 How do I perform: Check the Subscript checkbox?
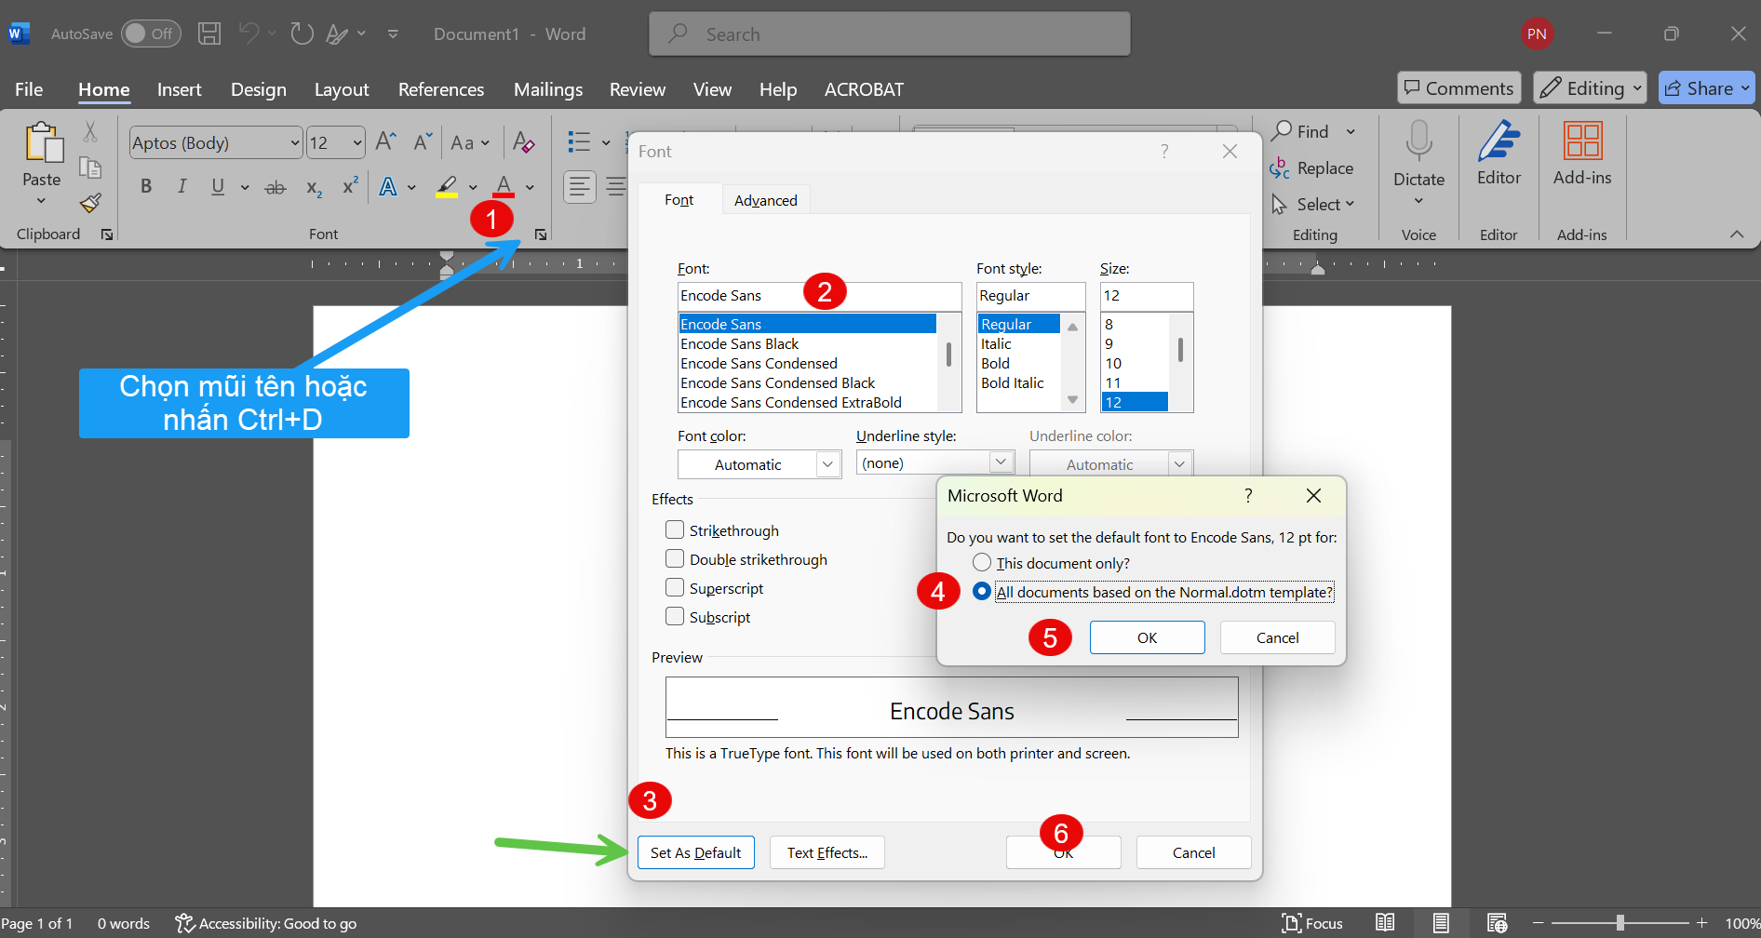click(x=675, y=616)
